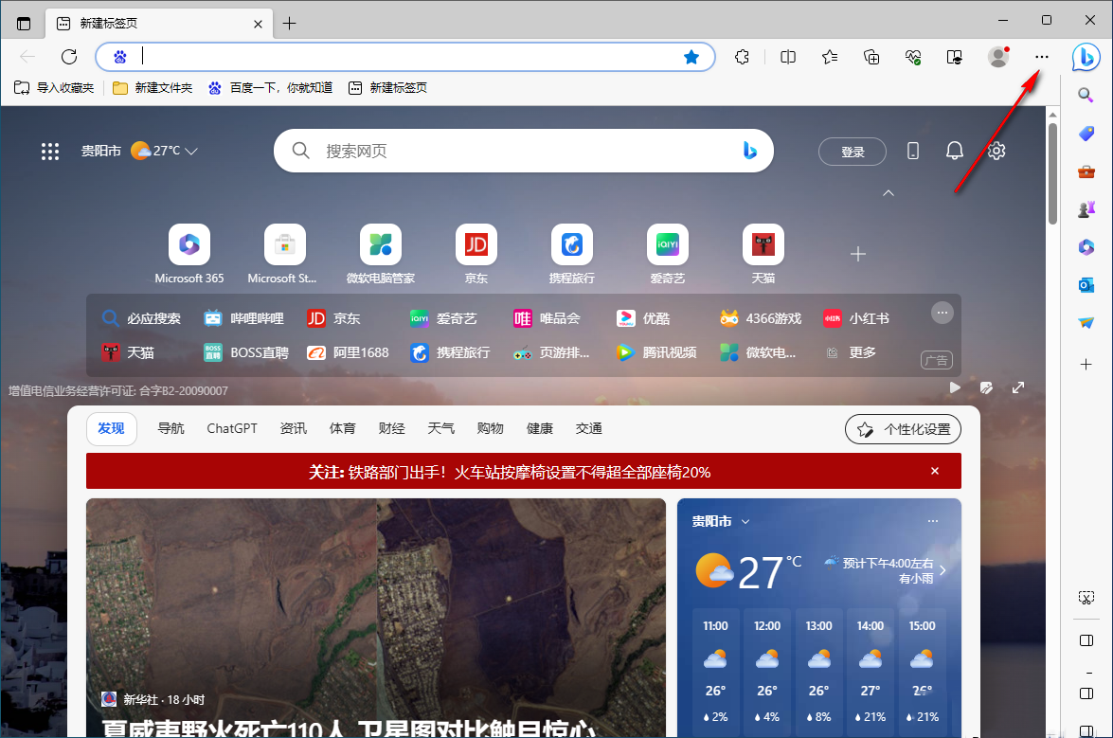
Task: Expand background to fullscreen with arrows icon
Action: click(1018, 387)
